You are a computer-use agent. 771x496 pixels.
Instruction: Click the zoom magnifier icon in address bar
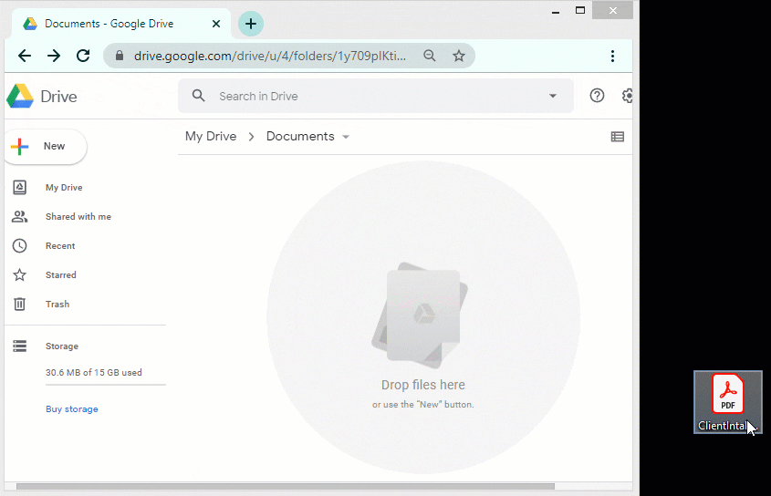430,56
